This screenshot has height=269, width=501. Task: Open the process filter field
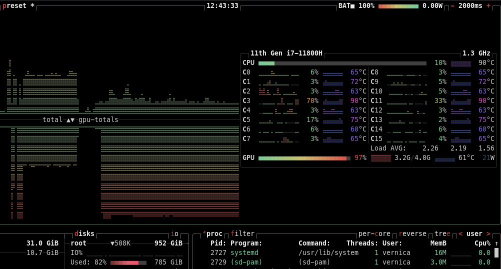click(242, 234)
